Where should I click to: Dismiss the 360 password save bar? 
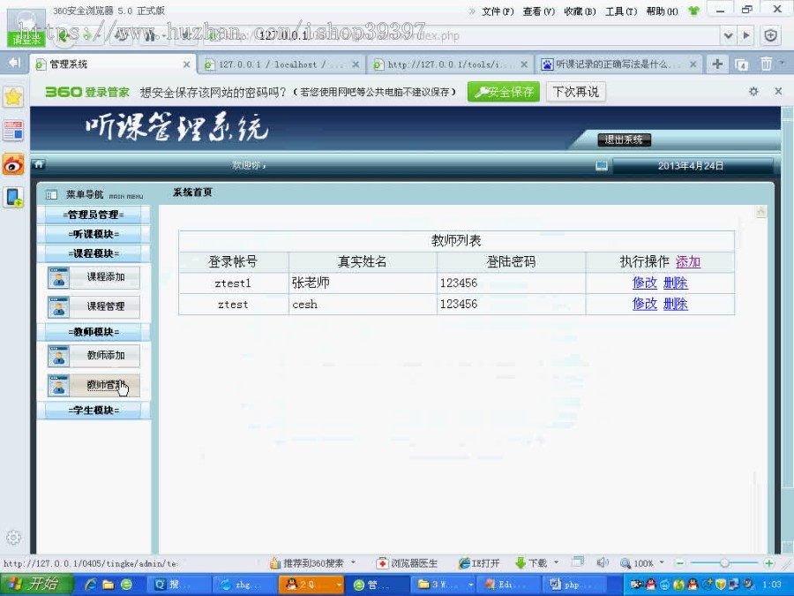tap(778, 91)
